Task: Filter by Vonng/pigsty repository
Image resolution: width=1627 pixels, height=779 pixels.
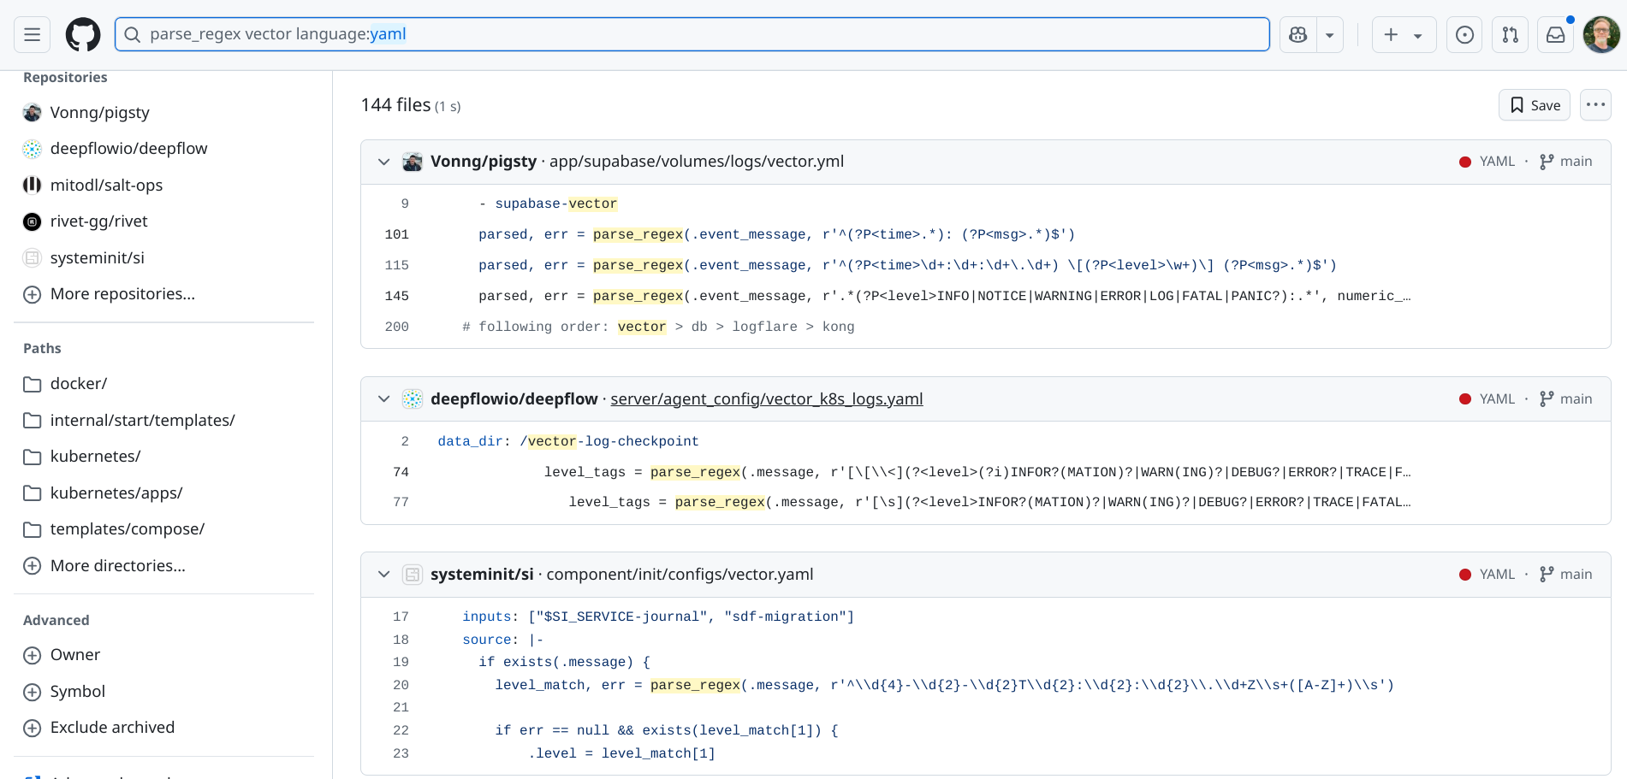Action: coord(99,113)
